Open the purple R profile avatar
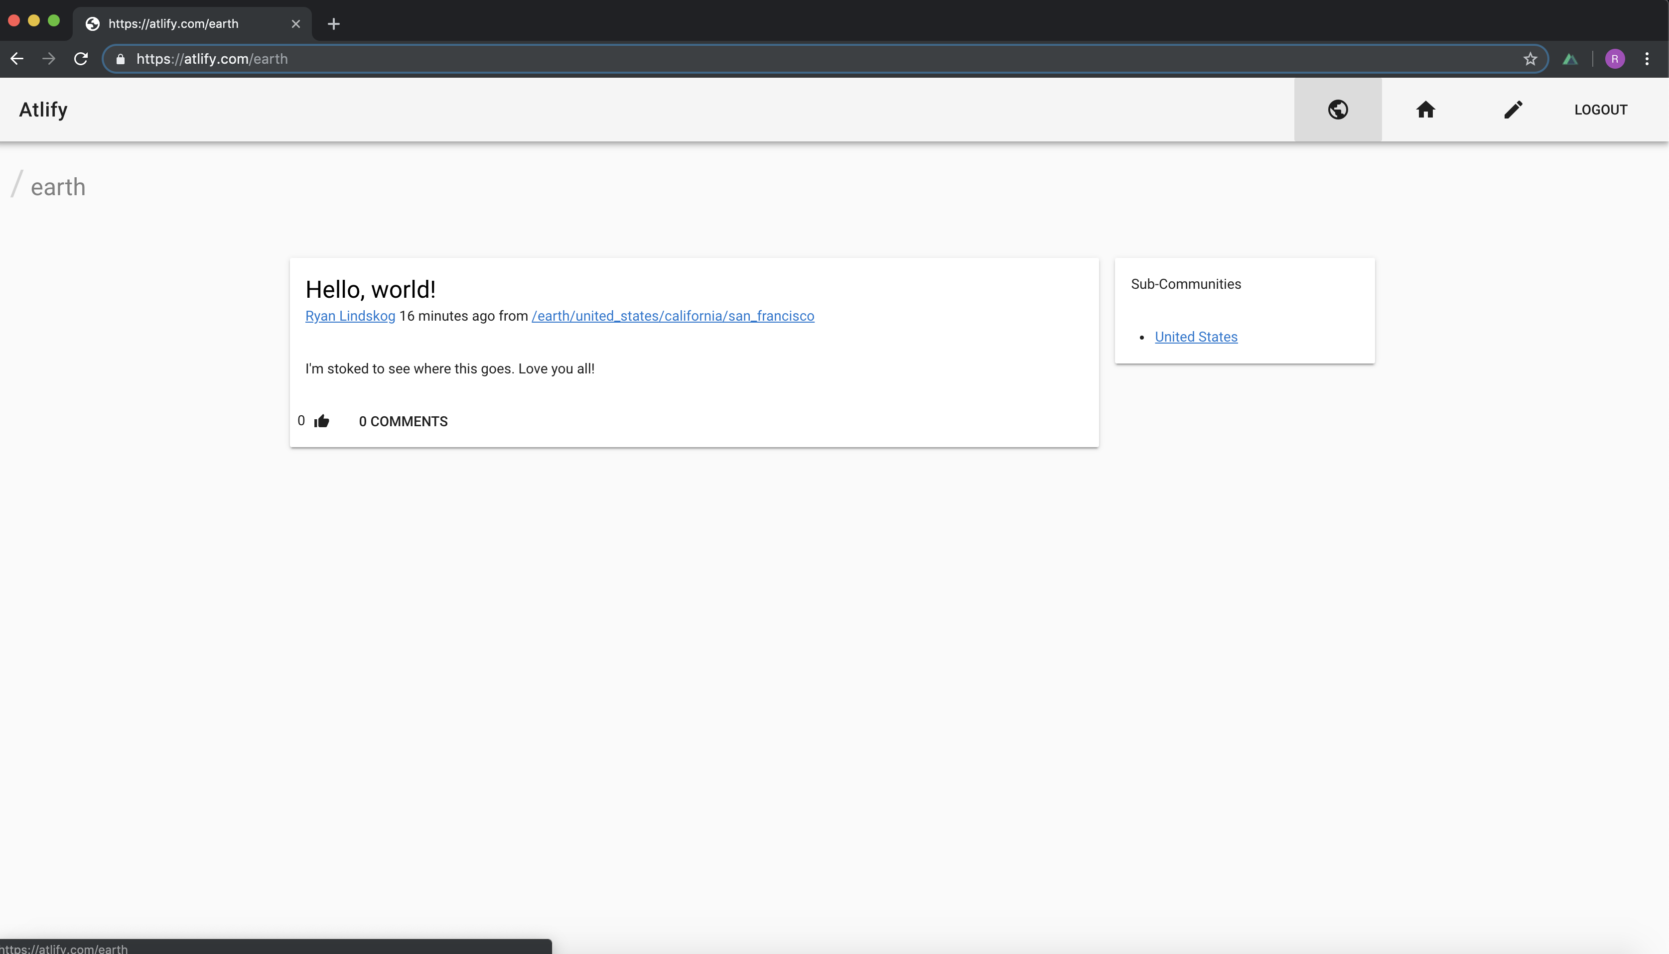The height and width of the screenshot is (954, 1669). [1615, 59]
